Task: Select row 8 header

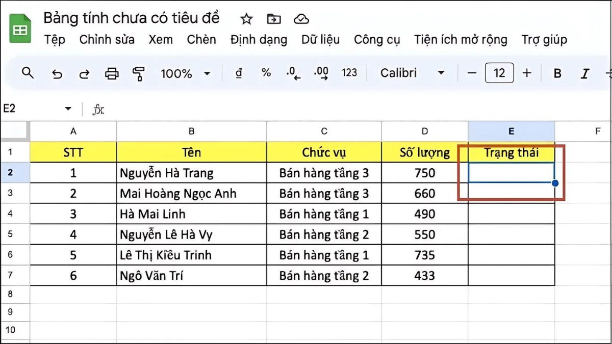Action: pos(15,294)
